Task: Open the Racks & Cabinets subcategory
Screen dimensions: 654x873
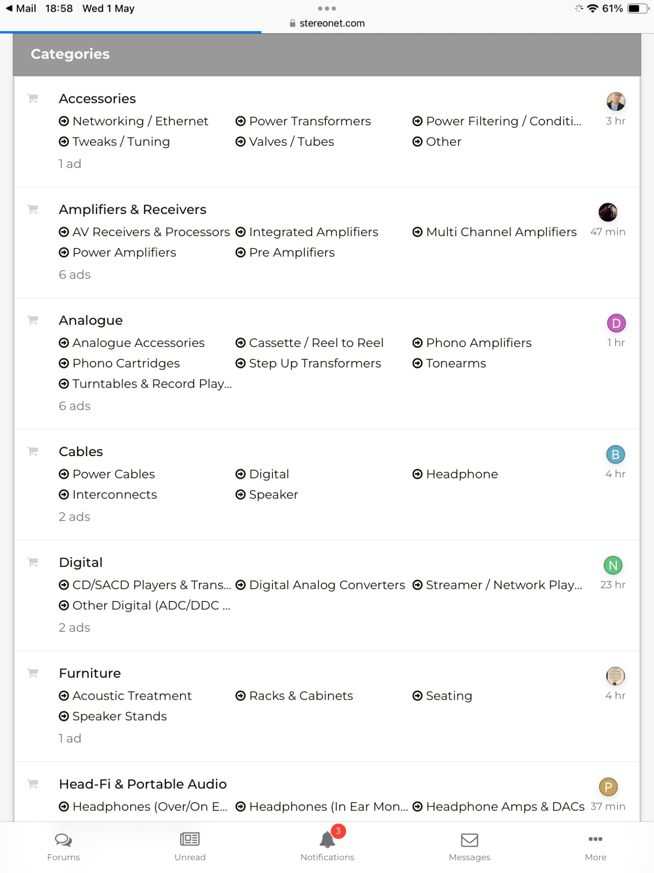Action: coord(300,696)
